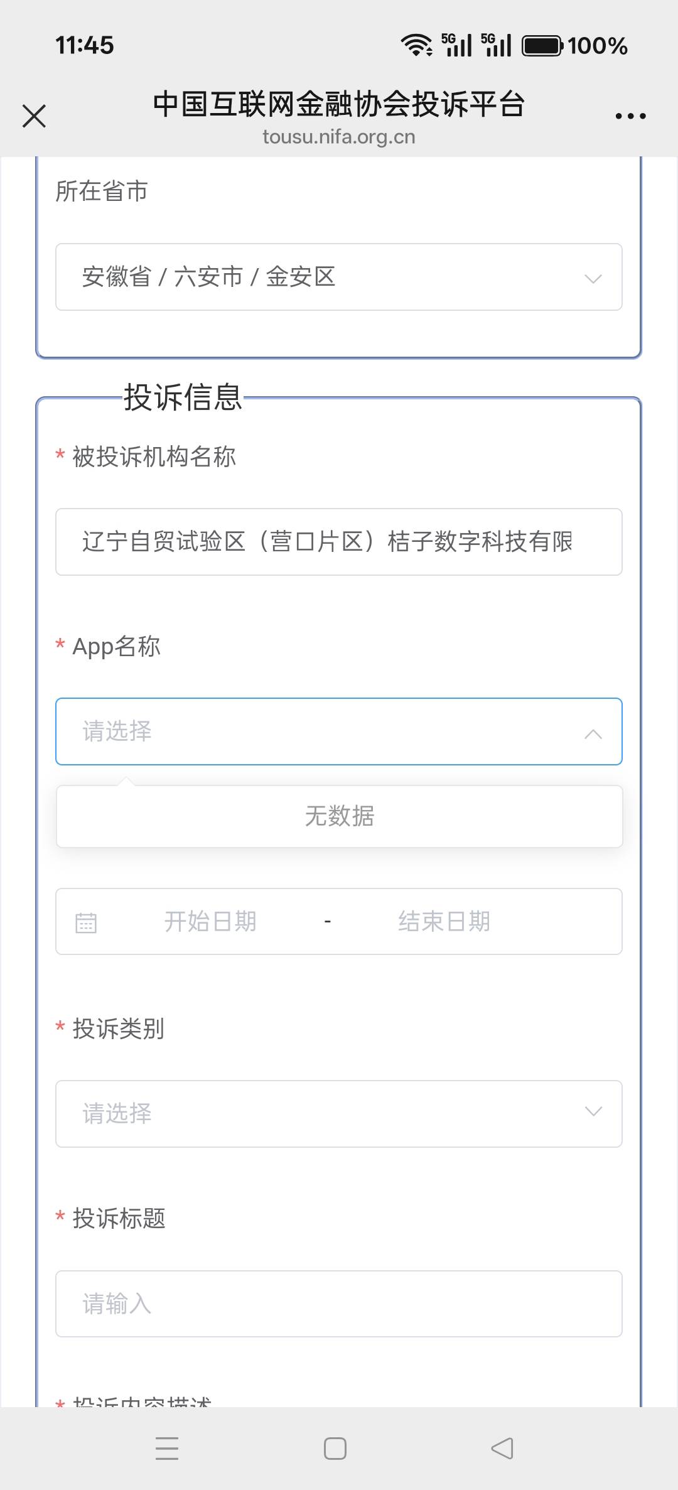Set the 结束日期 end date

[x=444, y=922]
